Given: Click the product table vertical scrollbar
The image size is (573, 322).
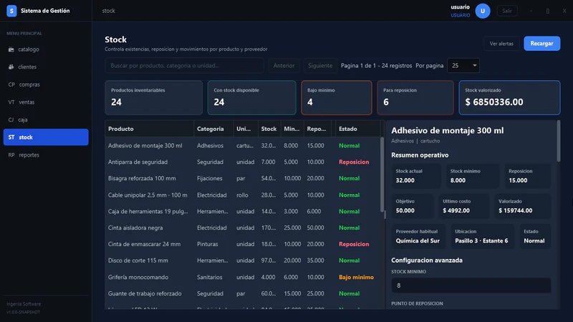Looking at the screenshot, I should 382,175.
